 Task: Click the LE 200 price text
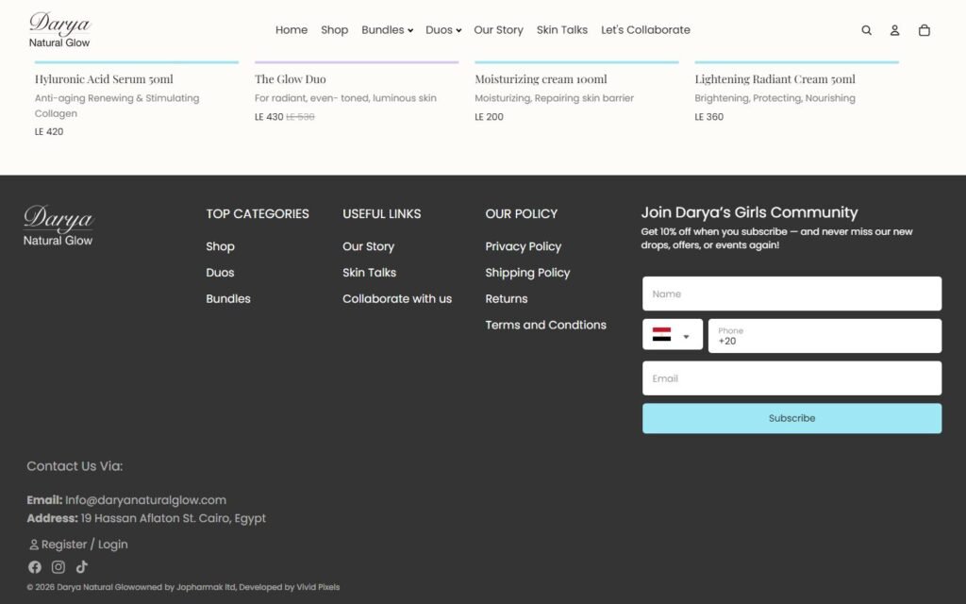tap(489, 116)
